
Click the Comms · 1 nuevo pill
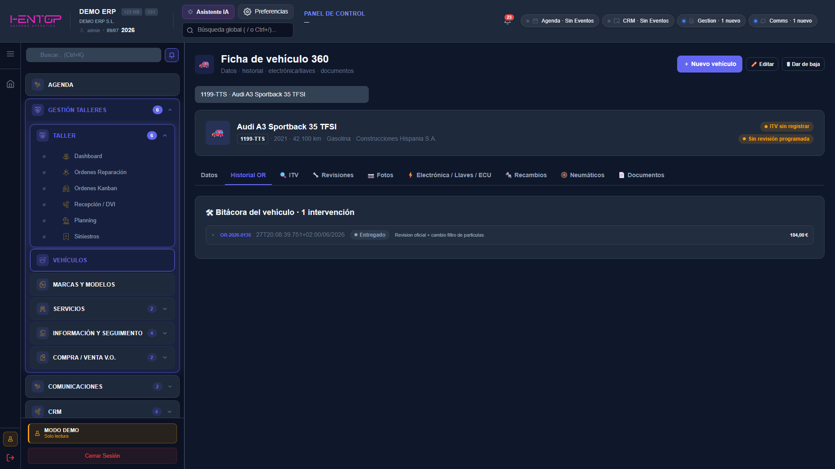783,21
